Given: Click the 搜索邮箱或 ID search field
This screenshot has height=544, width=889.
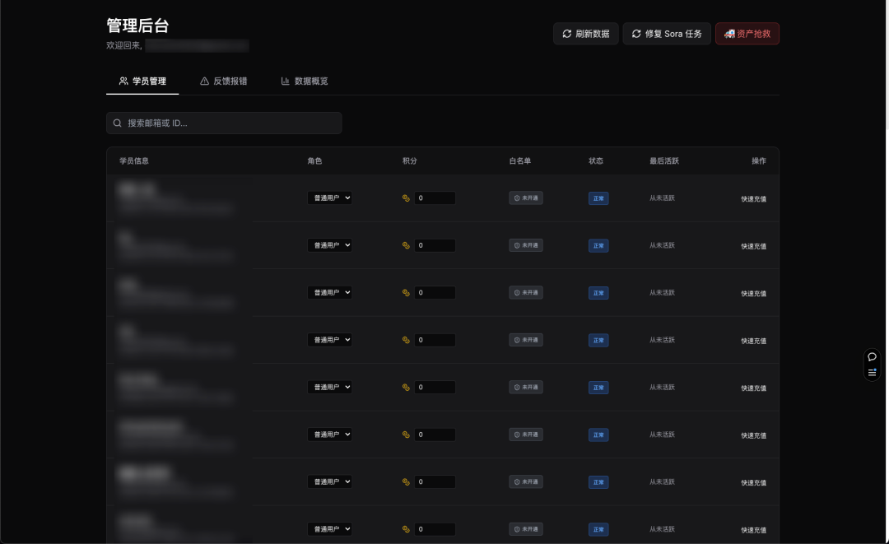Looking at the screenshot, I should [x=223, y=123].
